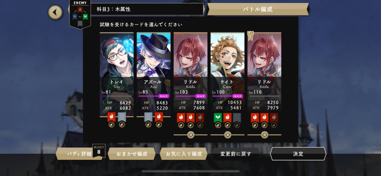381x176 pixels.
Task: Open バディ詳細 buddy details
Action: pyautogui.click(x=79, y=154)
